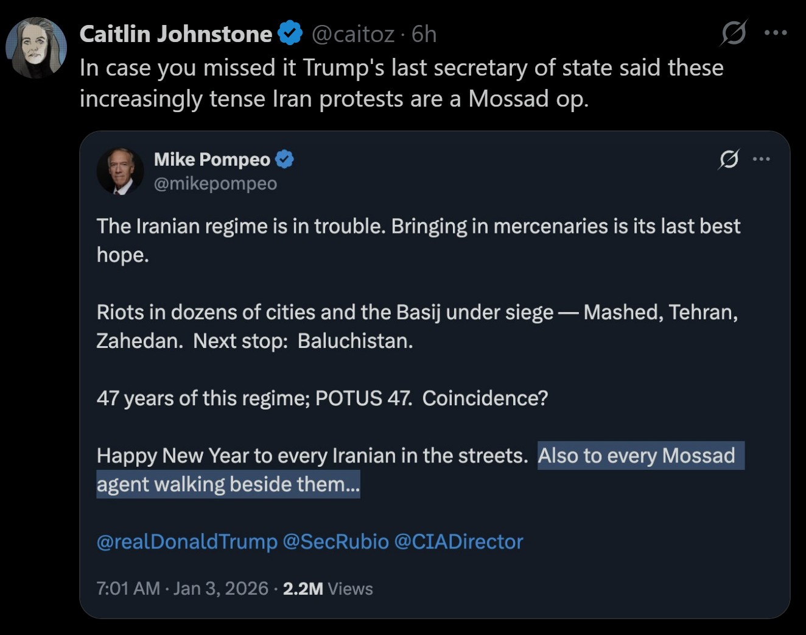This screenshot has width=806, height=635.
Task: Open the @realDonaldTrump mention
Action: [186, 542]
